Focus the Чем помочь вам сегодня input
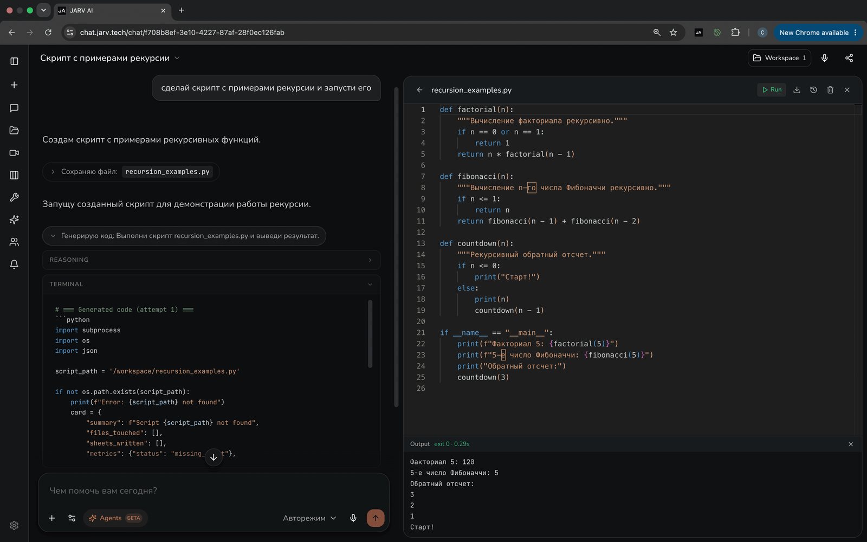This screenshot has height=542, width=867. coord(213,491)
